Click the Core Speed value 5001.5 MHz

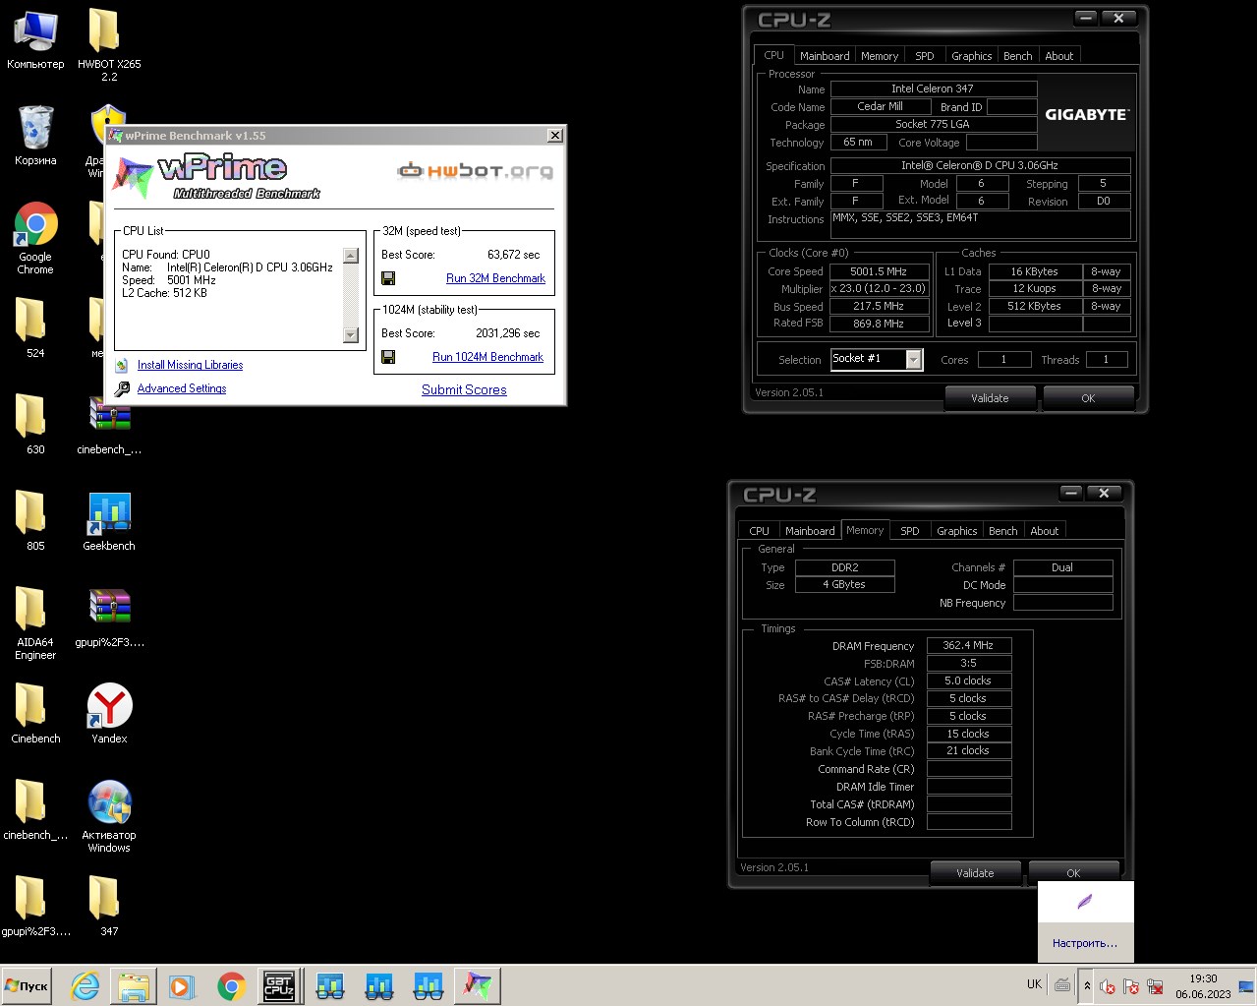tap(879, 271)
